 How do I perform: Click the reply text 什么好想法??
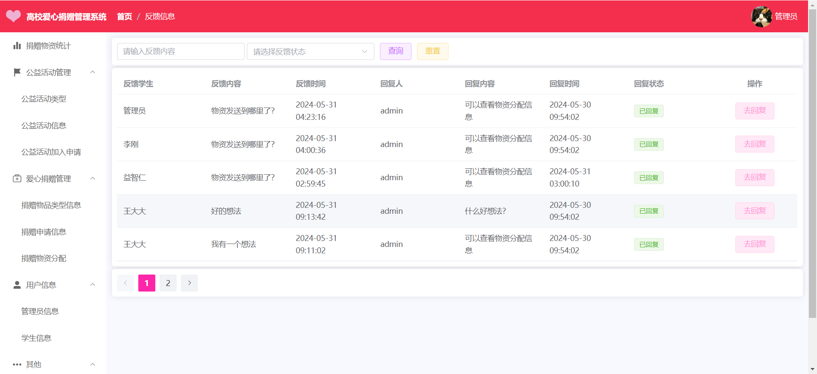coord(485,211)
